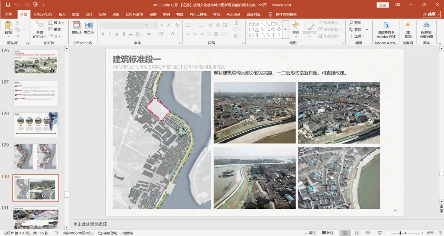This screenshot has height=236, width=444.
Task: Start slideshow from status bar icon
Action: tap(380, 233)
